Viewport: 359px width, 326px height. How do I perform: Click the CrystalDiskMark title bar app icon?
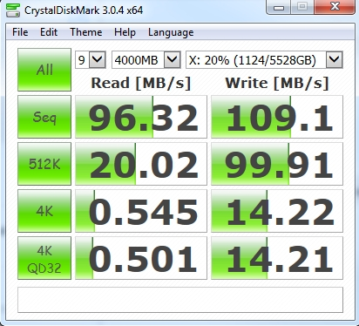(x=13, y=10)
